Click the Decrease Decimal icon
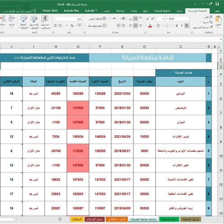Image resolution: width=224 pixels, height=224 pixels. coord(55,26)
